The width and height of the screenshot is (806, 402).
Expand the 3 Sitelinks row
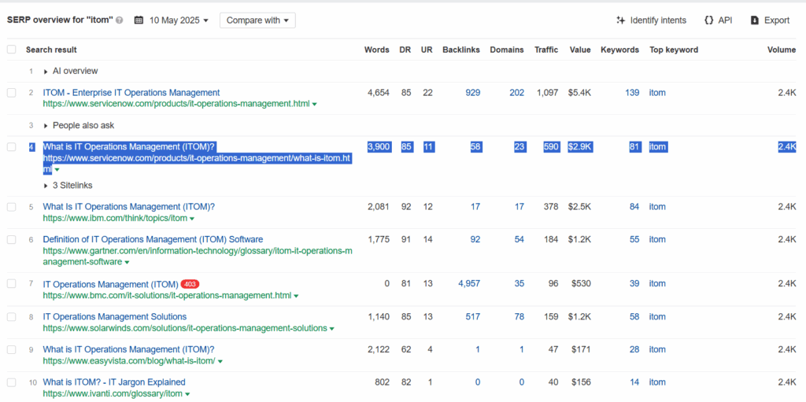click(x=46, y=186)
